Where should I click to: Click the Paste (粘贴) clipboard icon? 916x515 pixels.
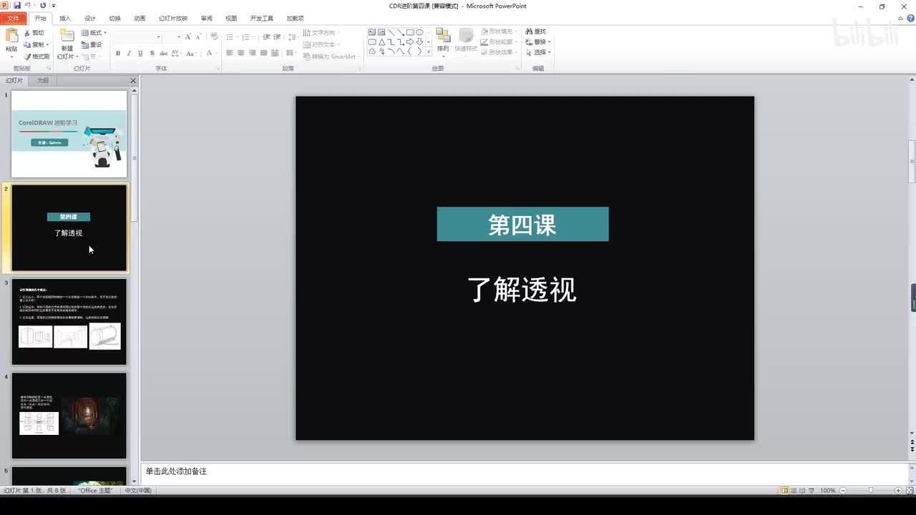click(x=11, y=36)
